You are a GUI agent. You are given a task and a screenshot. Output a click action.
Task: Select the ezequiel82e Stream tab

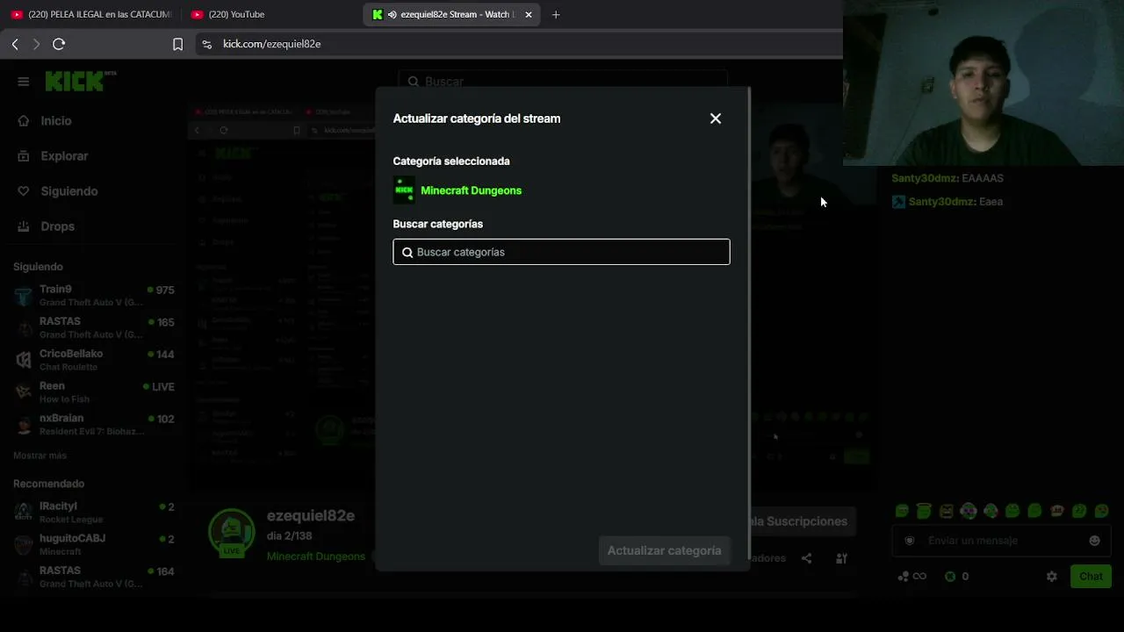click(x=450, y=14)
